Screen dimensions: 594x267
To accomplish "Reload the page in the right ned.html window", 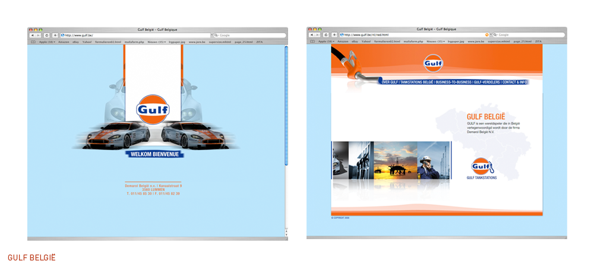I will pos(326,35).
